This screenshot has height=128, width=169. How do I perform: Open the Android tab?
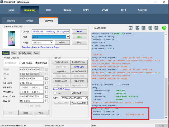[x=142, y=10]
